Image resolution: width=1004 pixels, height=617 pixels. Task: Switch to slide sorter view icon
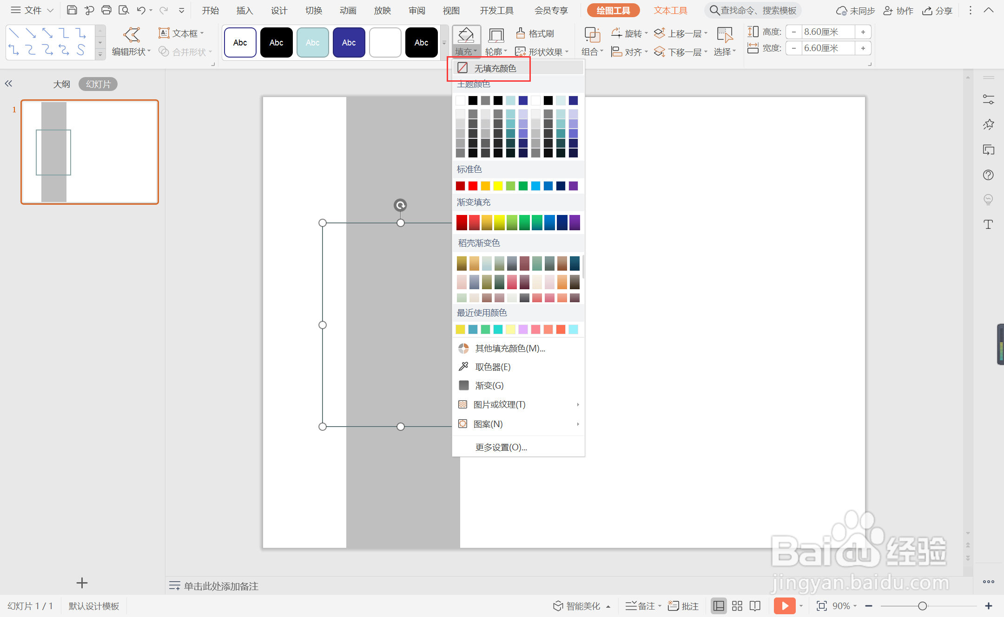pyautogui.click(x=737, y=606)
